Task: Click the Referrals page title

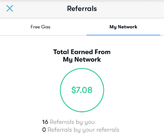Action: tap(82, 8)
